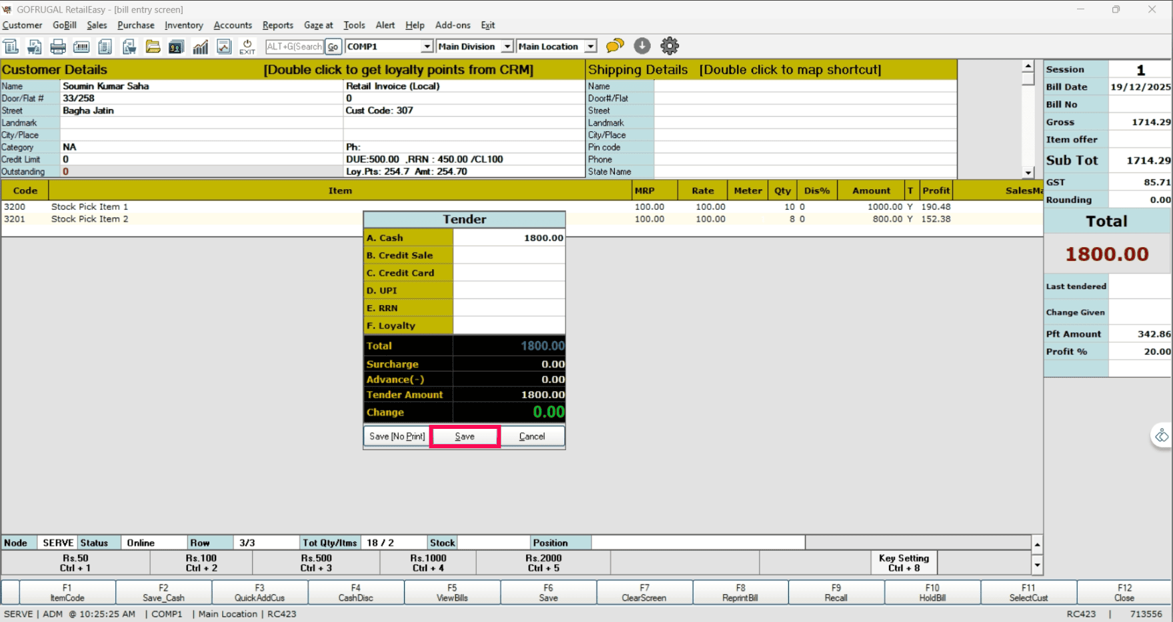This screenshot has height=622, width=1173.
Task: Click the F2 Save_Cash function button
Action: [x=163, y=593]
